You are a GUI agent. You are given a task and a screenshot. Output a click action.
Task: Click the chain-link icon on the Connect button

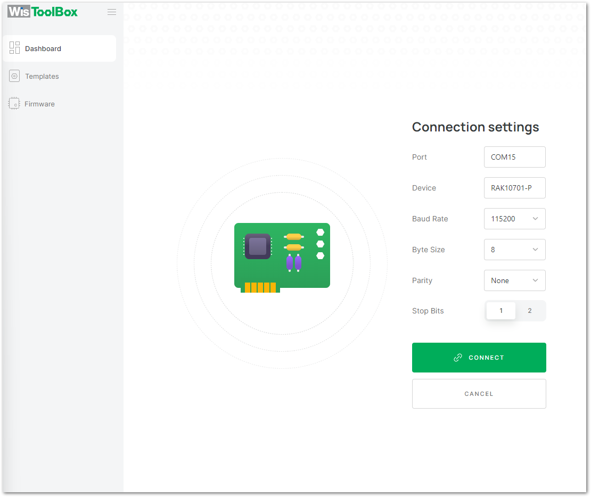[x=457, y=358]
